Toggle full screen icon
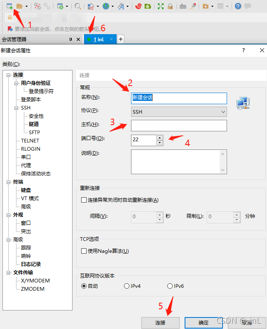Viewport: 267px width, 329px height. (161, 6)
